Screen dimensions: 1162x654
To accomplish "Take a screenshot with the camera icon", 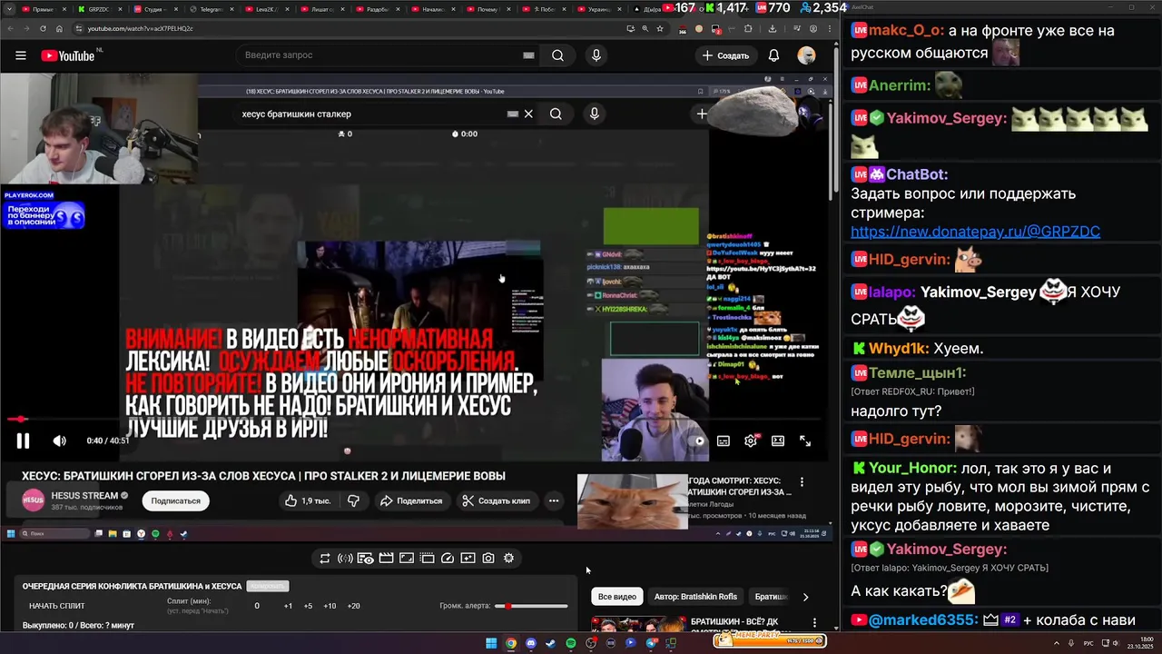I will pyautogui.click(x=488, y=559).
